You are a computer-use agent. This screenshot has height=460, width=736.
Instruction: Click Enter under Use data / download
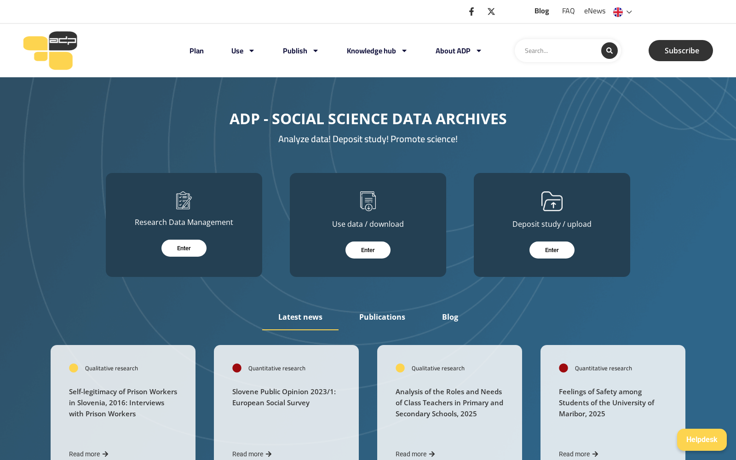(x=368, y=250)
